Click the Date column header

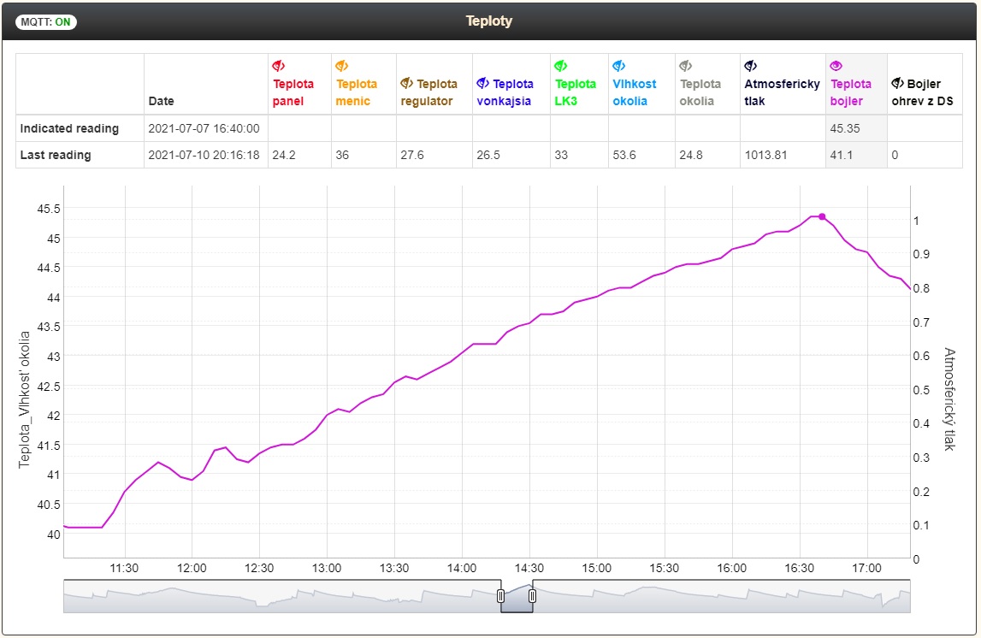click(x=161, y=101)
